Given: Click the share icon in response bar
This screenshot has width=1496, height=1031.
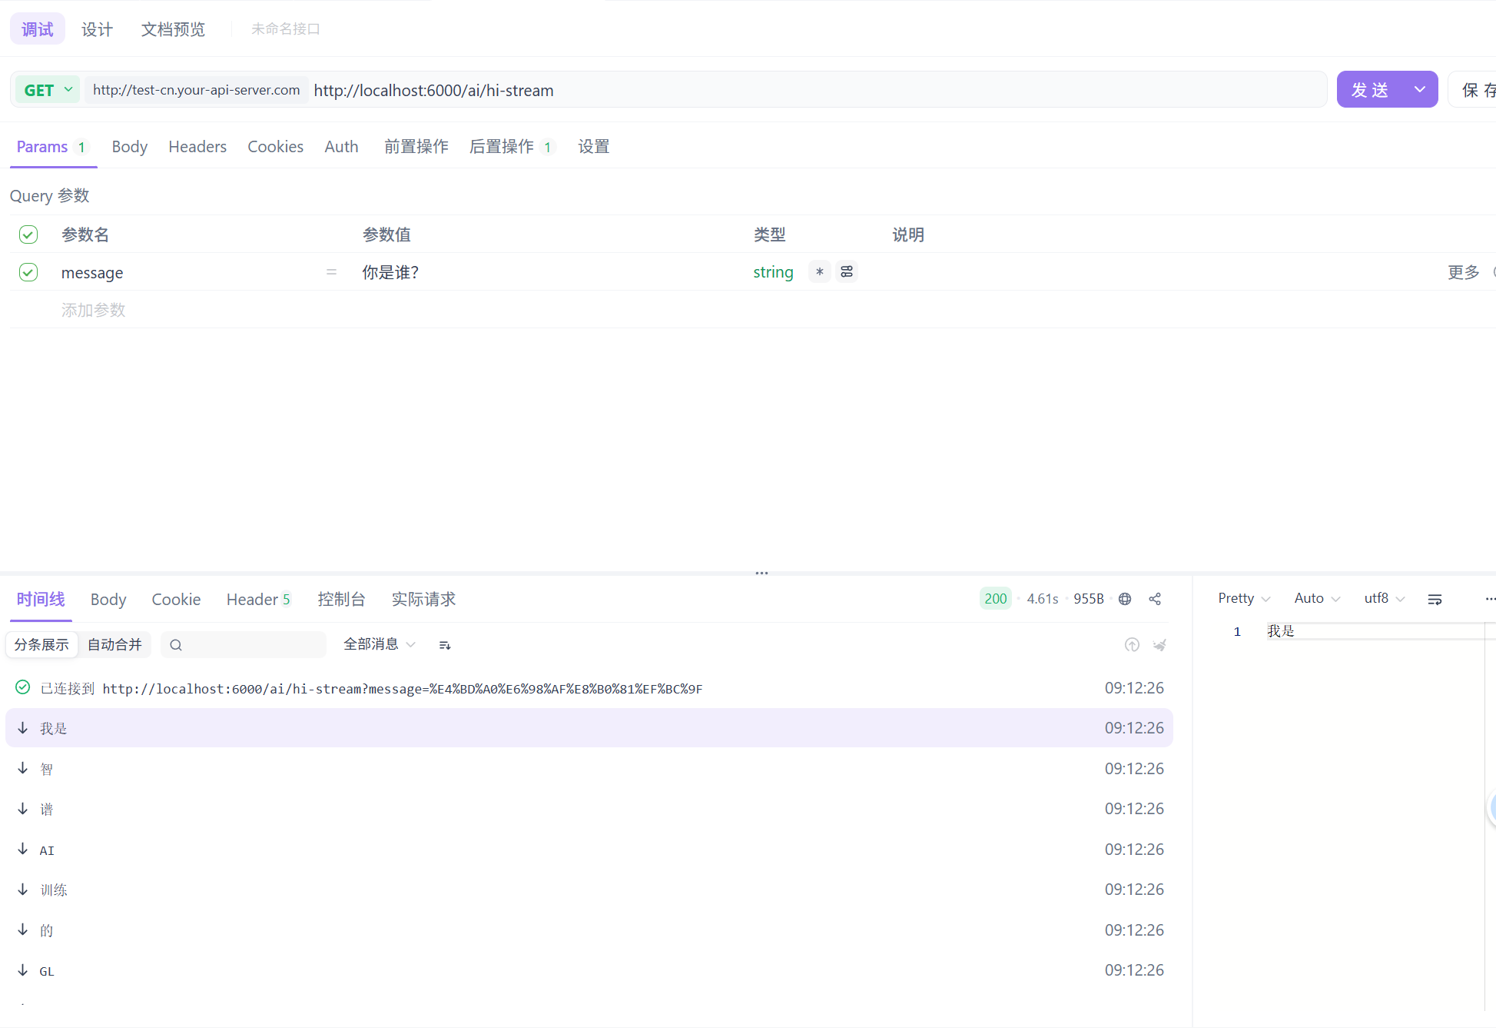Looking at the screenshot, I should (x=1155, y=599).
